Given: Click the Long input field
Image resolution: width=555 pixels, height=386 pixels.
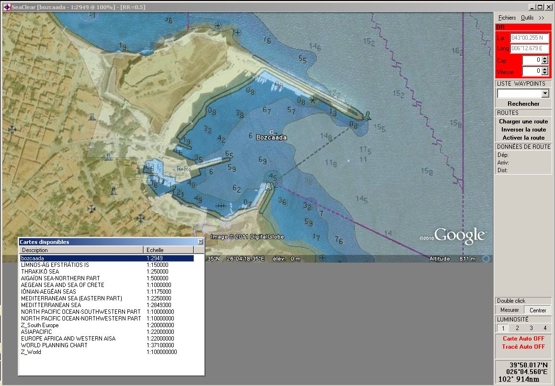Looking at the screenshot, I should [530, 48].
